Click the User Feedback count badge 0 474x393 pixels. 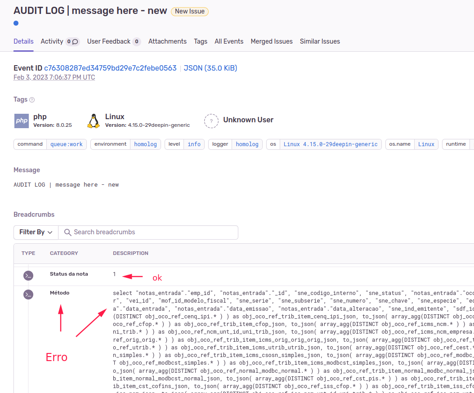(137, 41)
